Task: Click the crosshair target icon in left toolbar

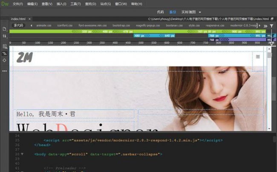Action: coord(4,60)
